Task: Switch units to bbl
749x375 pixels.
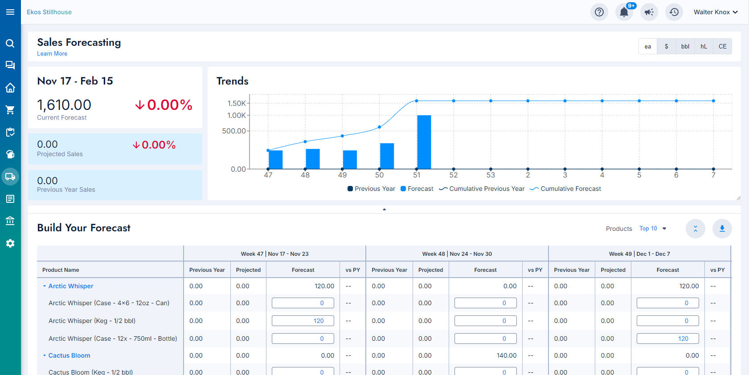Action: [685, 46]
